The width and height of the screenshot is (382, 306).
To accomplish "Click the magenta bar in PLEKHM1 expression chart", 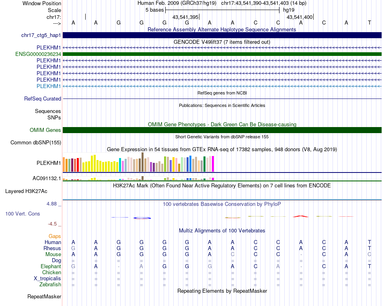I will (213, 164).
